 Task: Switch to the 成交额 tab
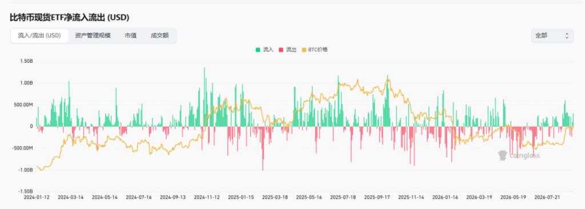tap(160, 36)
